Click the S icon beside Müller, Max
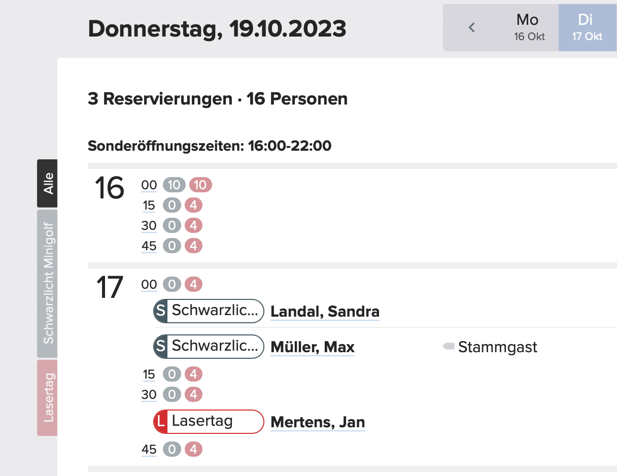 point(160,347)
